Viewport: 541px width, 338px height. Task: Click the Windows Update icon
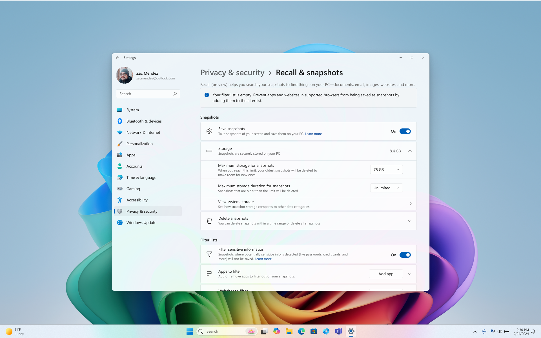[119, 222]
